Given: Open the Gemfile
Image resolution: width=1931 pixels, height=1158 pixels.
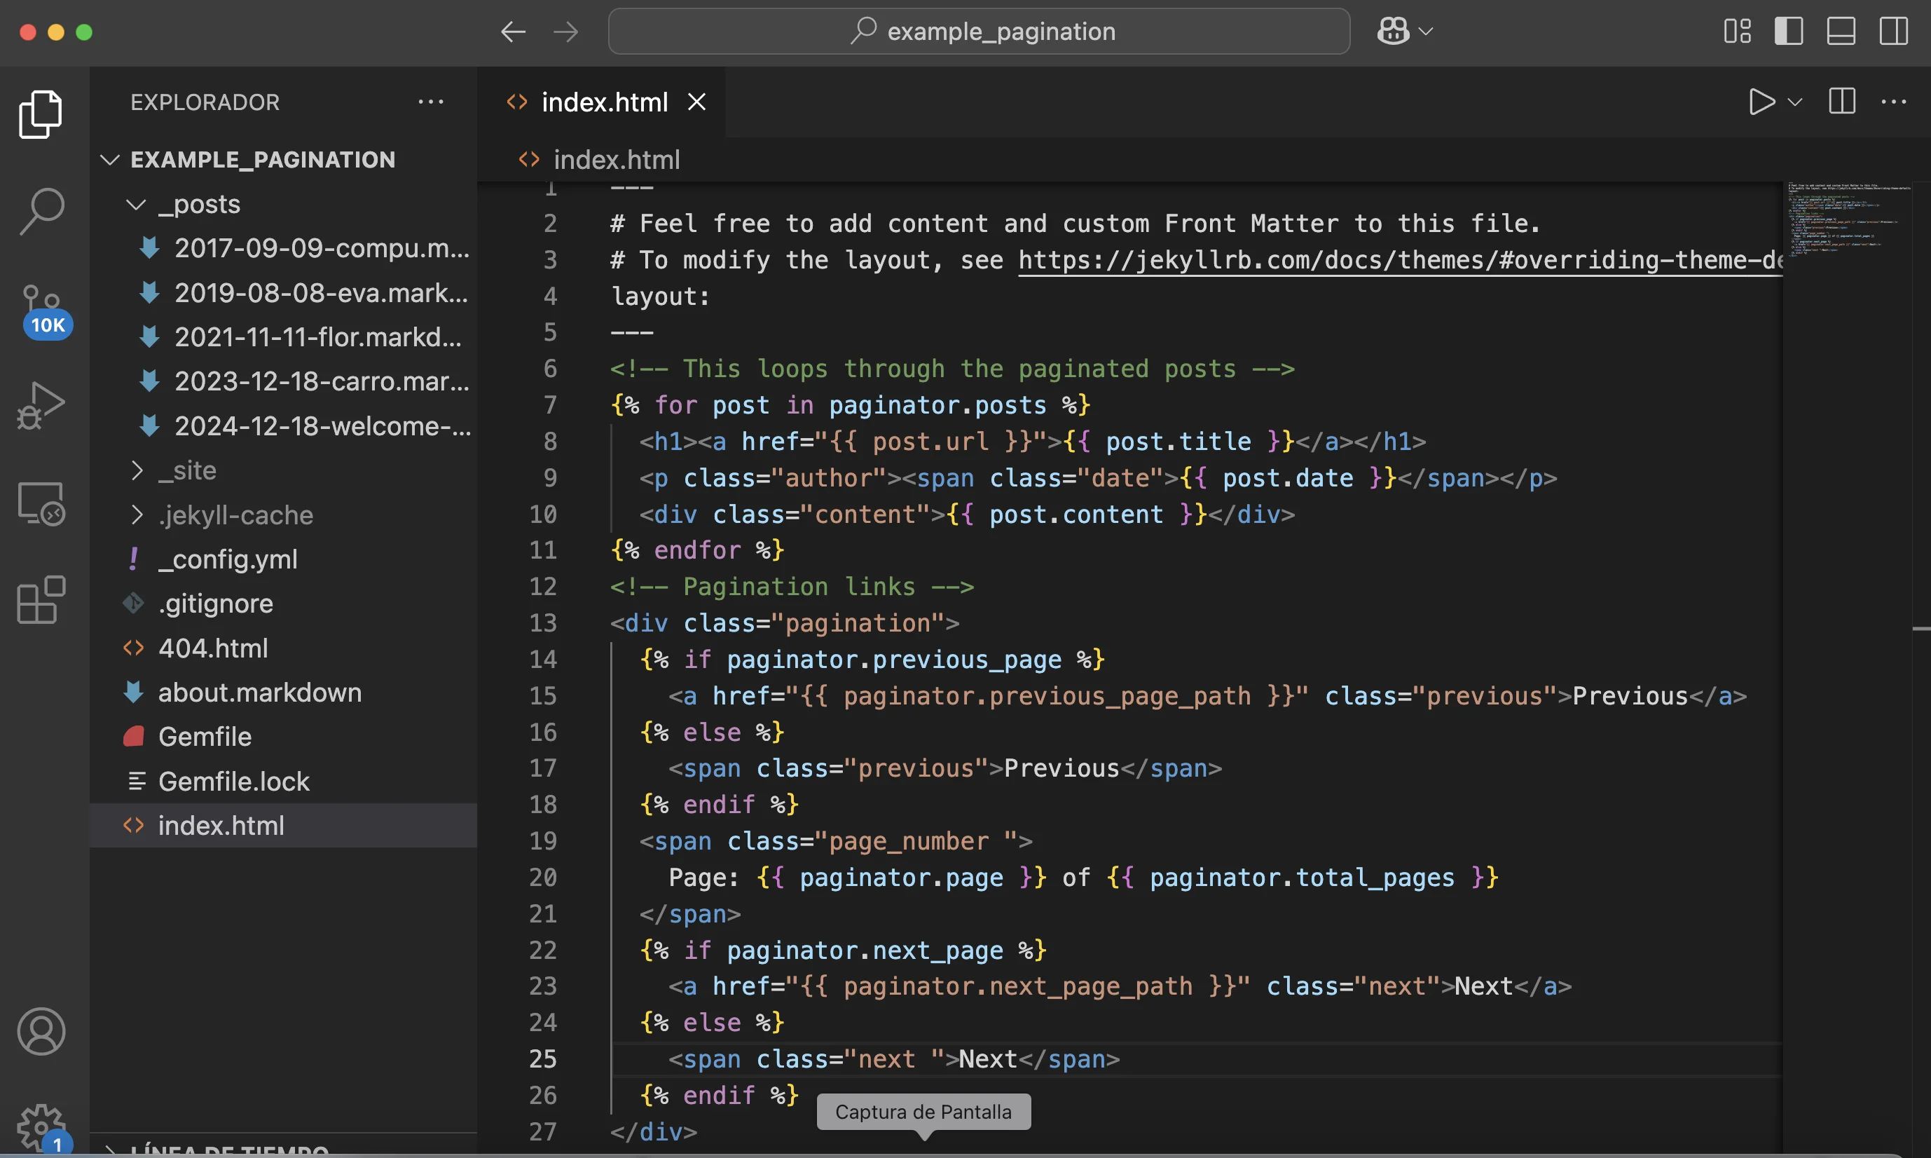Looking at the screenshot, I should [x=284, y=737].
